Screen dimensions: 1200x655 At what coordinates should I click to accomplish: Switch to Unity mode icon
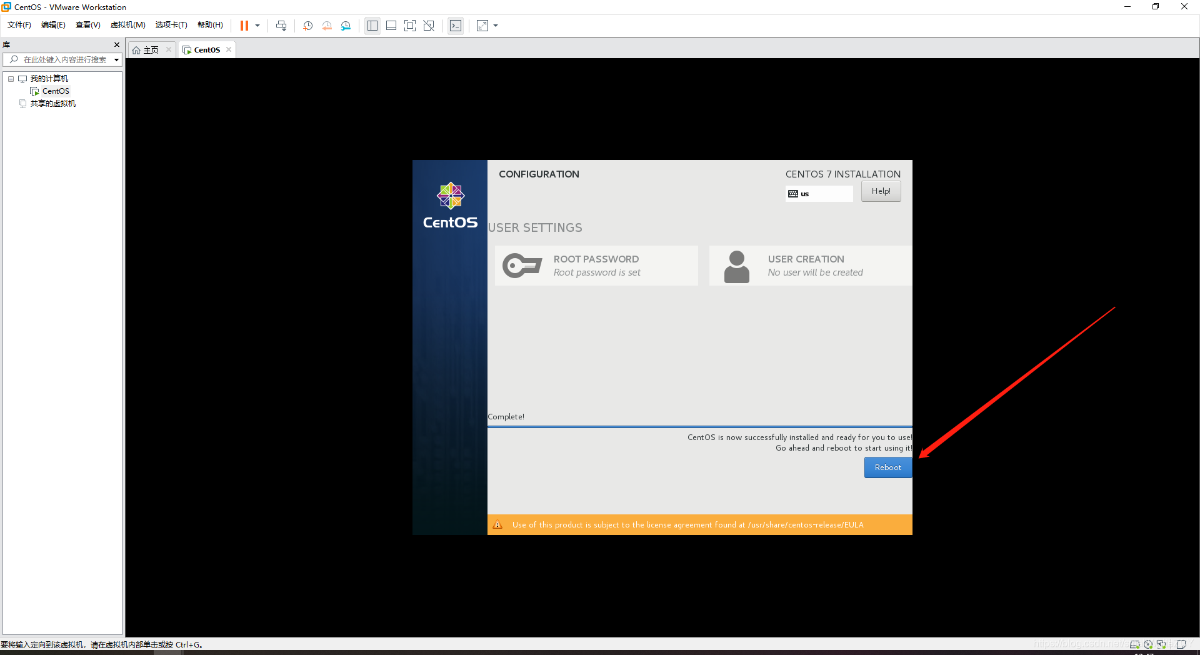pyautogui.click(x=429, y=26)
